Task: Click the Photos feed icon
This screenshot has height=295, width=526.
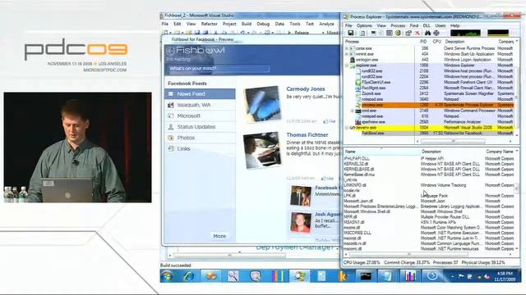Action: (x=171, y=138)
